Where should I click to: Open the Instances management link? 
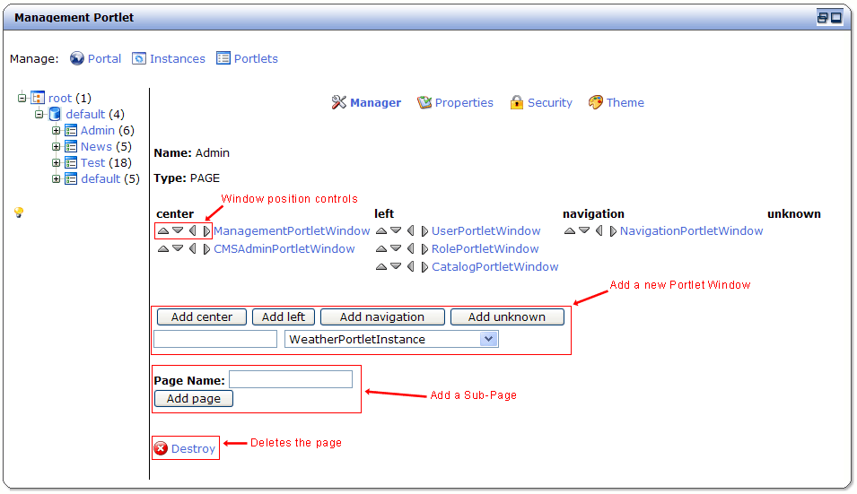[169, 59]
